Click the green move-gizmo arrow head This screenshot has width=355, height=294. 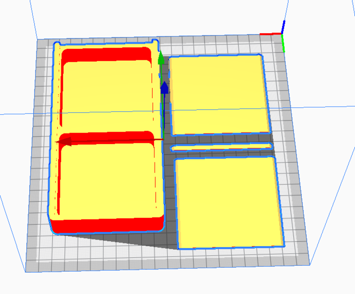coord(161,58)
